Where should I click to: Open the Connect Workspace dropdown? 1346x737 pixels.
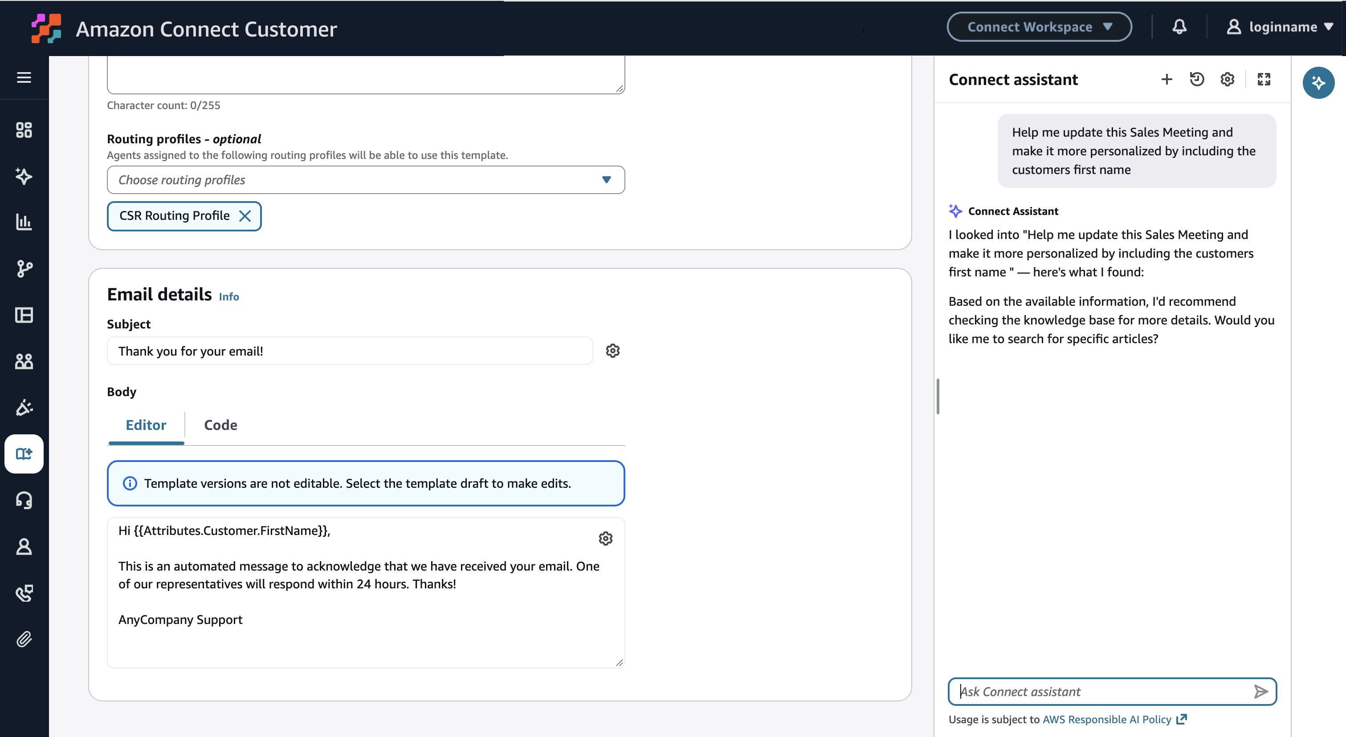click(x=1039, y=27)
